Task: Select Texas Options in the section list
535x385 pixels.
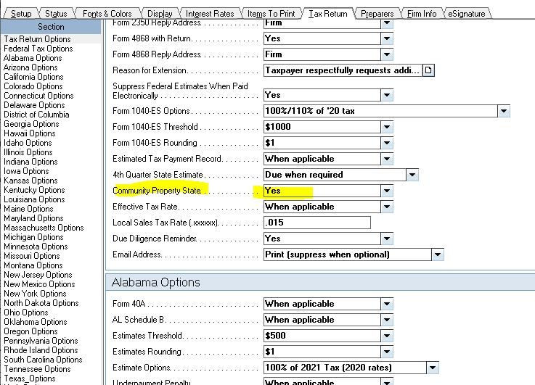Action: [30, 378]
